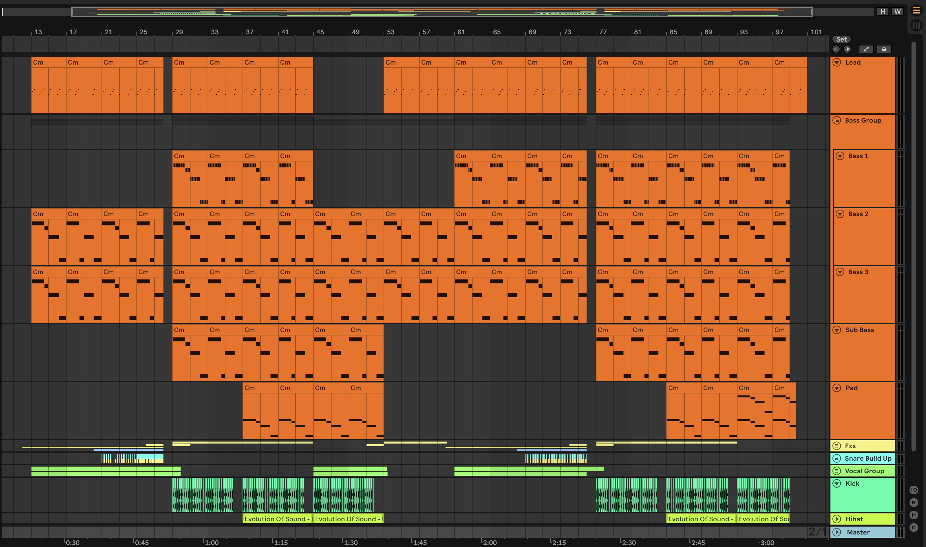Toggle the Returns (R) show button
The width and height of the screenshot is (926, 547).
913,503
